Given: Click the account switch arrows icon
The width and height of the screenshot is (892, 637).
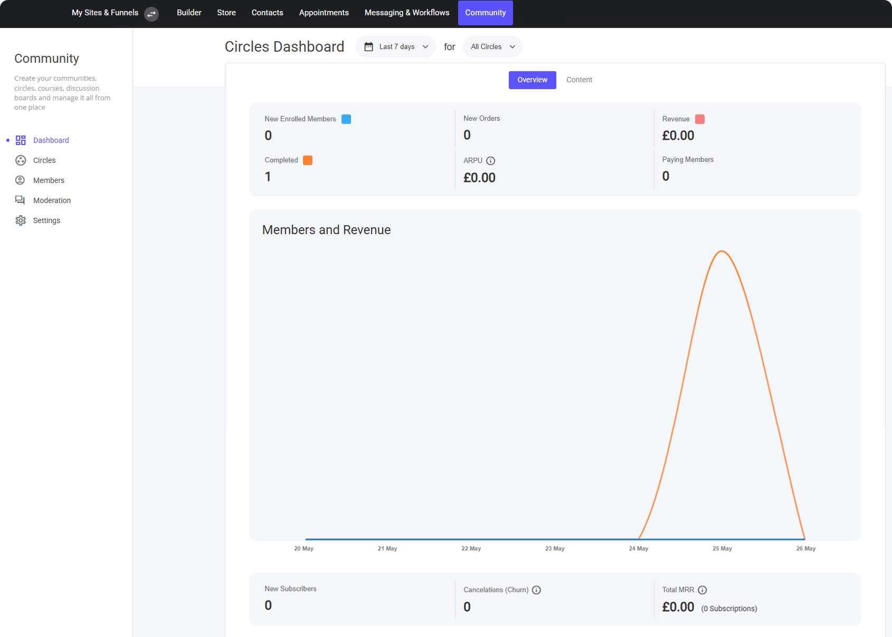Looking at the screenshot, I should (151, 14).
